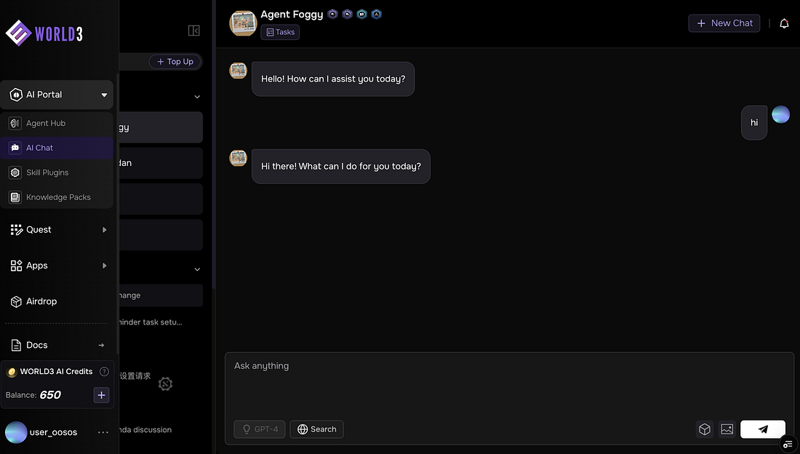Click the cube icon near send
The image size is (800, 454).
(704, 429)
